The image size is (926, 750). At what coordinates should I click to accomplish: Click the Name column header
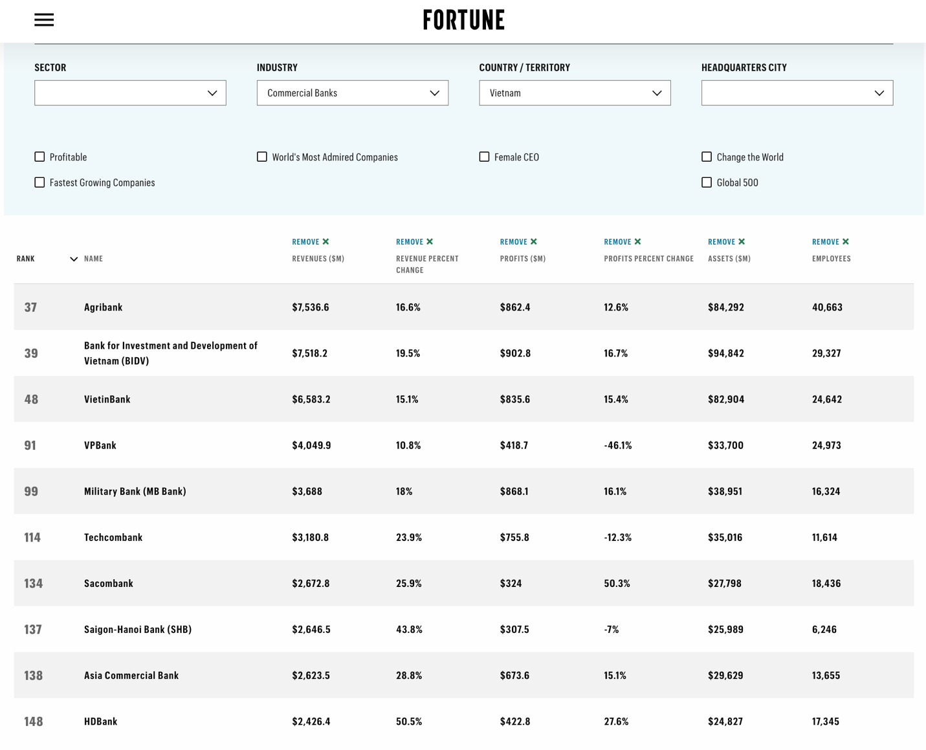[94, 259]
